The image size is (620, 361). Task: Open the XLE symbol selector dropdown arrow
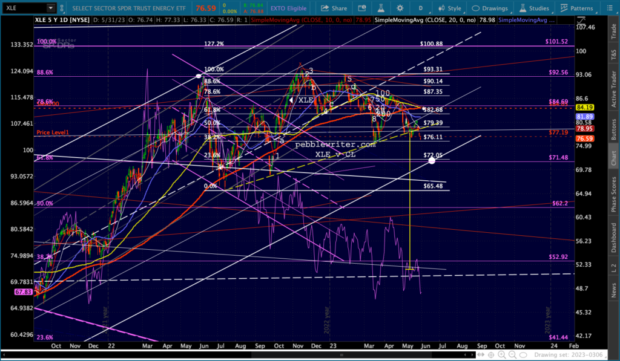[x=51, y=7]
